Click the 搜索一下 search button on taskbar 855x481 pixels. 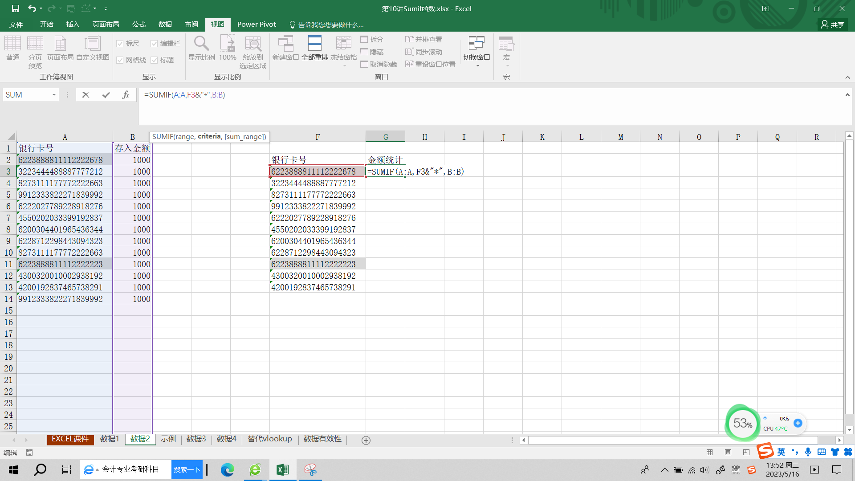tap(187, 470)
